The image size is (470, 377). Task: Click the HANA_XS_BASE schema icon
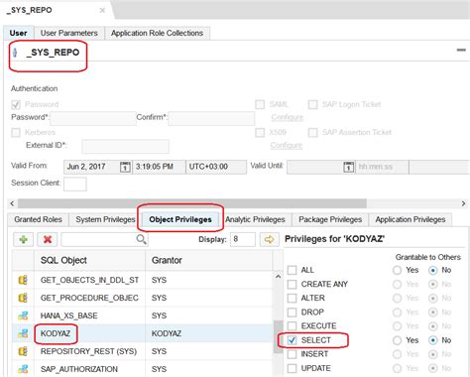pyautogui.click(x=23, y=315)
